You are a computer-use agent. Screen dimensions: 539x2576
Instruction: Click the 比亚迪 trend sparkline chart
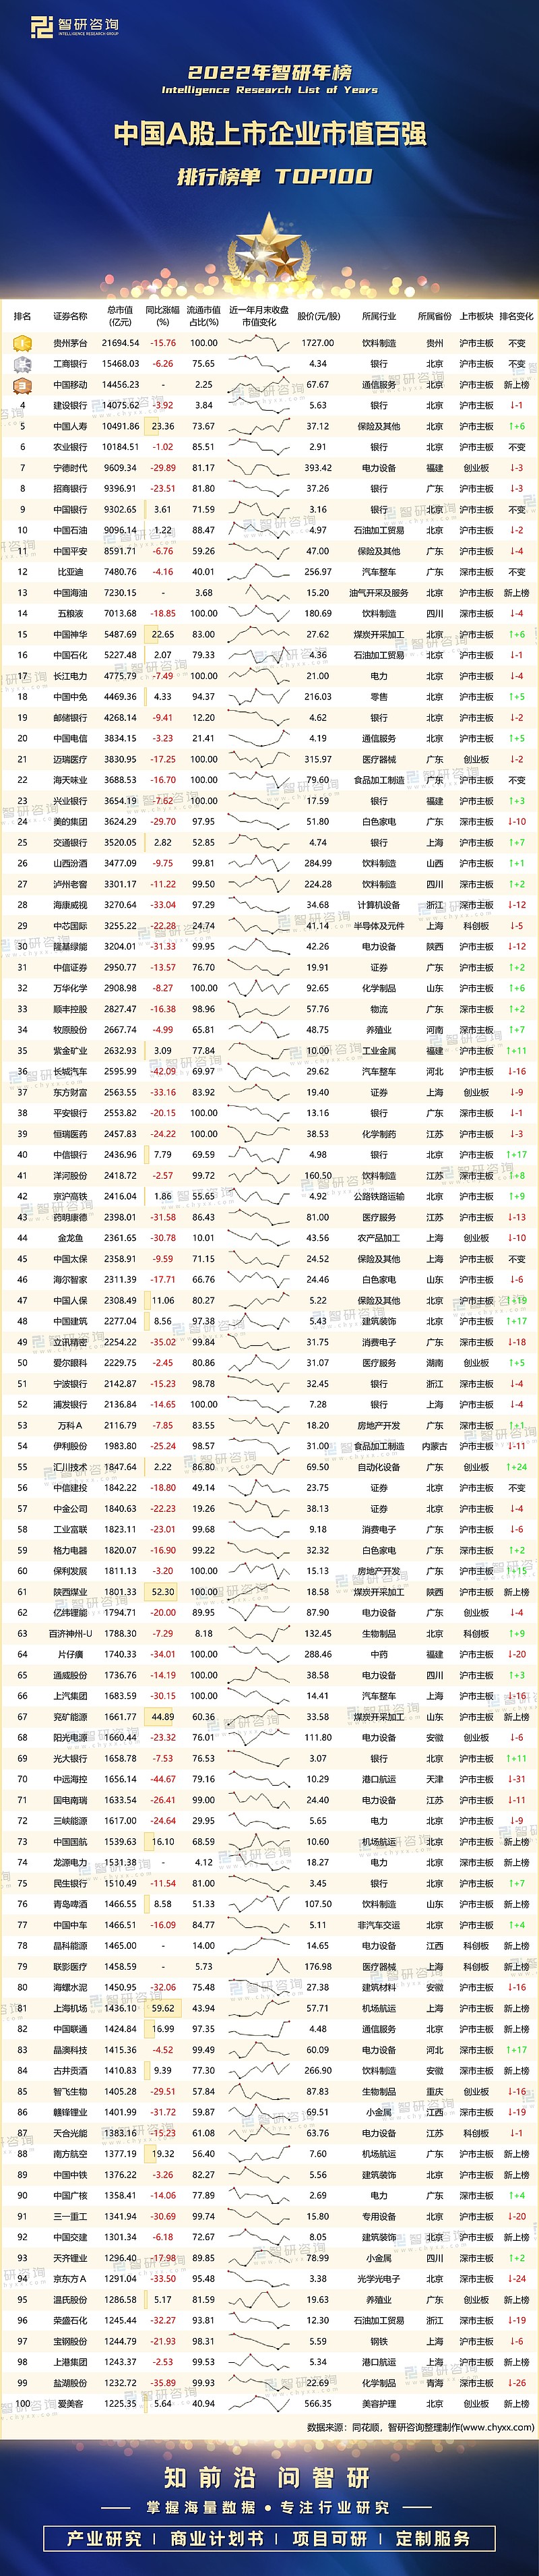coord(259,572)
